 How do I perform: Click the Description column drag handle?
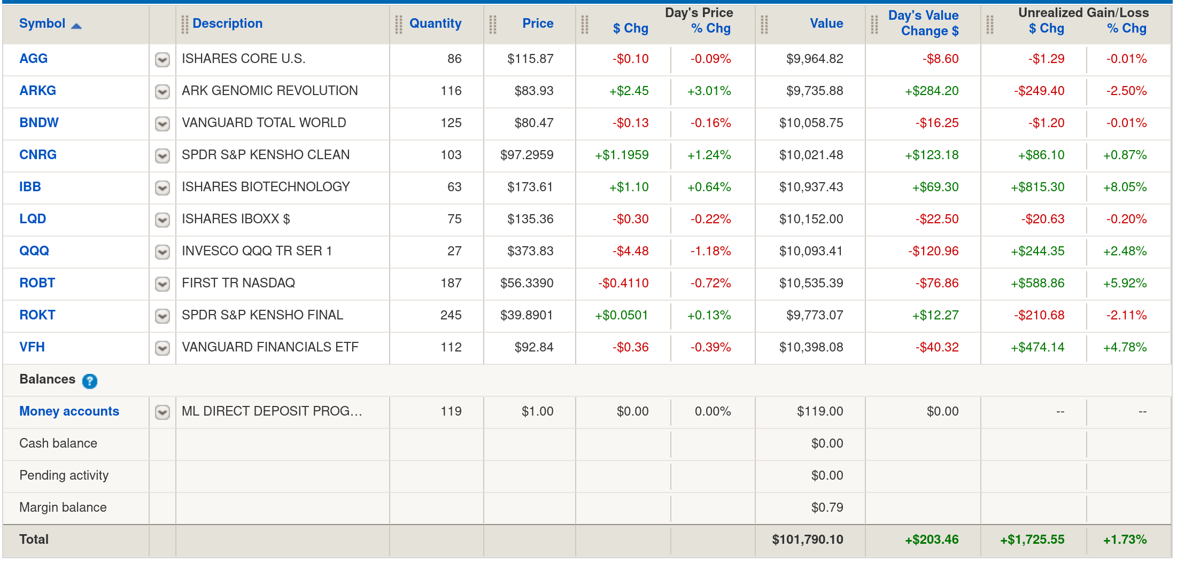[185, 24]
